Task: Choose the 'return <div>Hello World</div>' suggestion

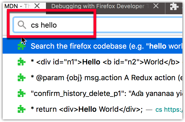Action: [87, 109]
